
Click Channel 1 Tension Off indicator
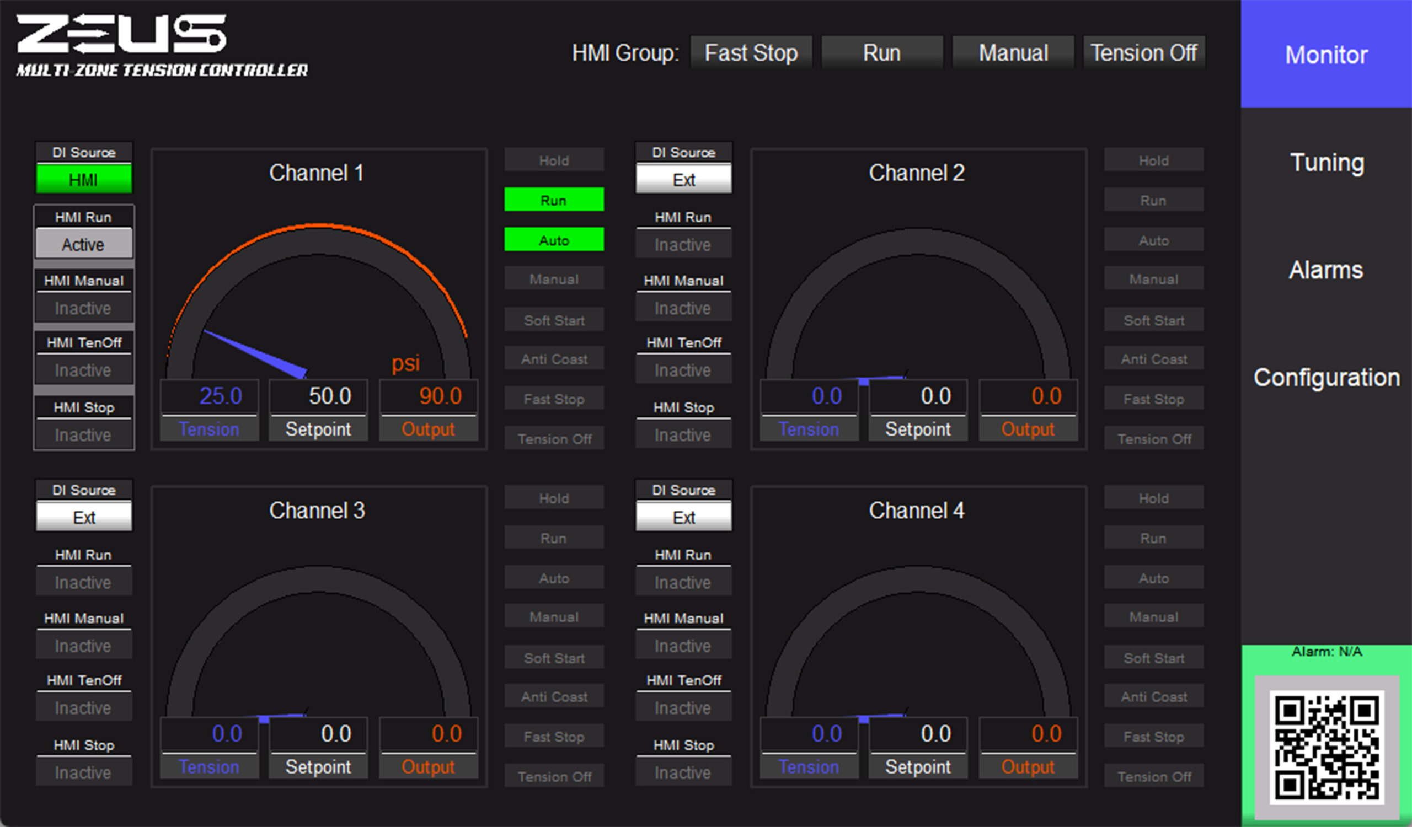point(554,438)
